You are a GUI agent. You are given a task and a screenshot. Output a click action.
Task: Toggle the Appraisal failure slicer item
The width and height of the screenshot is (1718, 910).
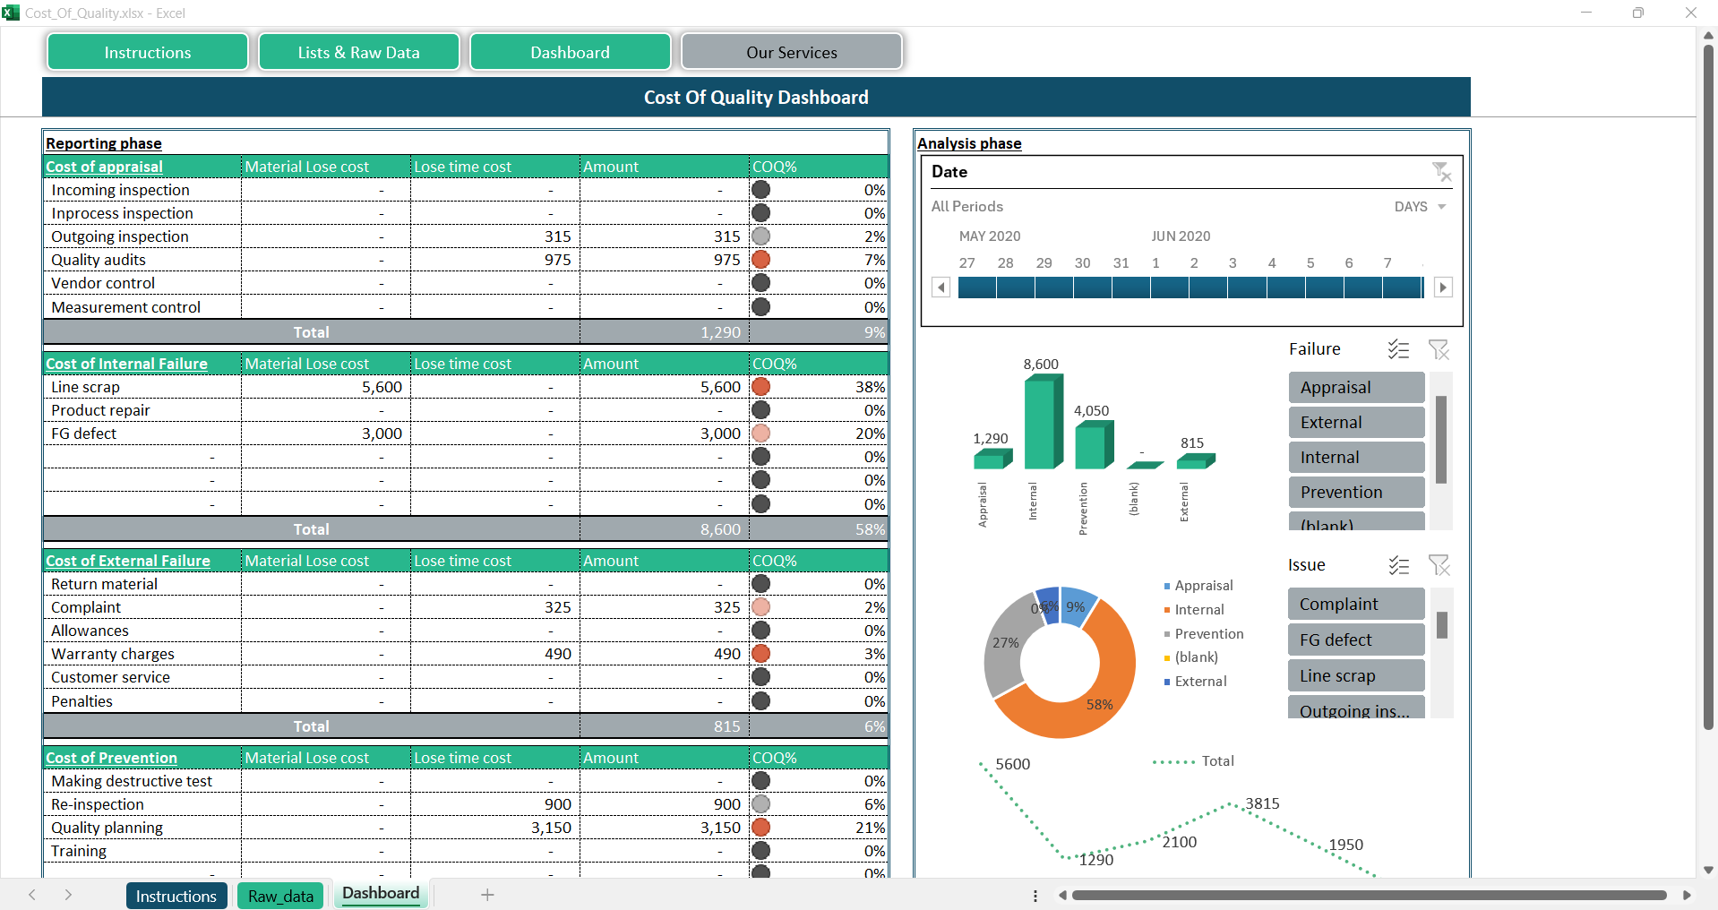click(x=1356, y=388)
